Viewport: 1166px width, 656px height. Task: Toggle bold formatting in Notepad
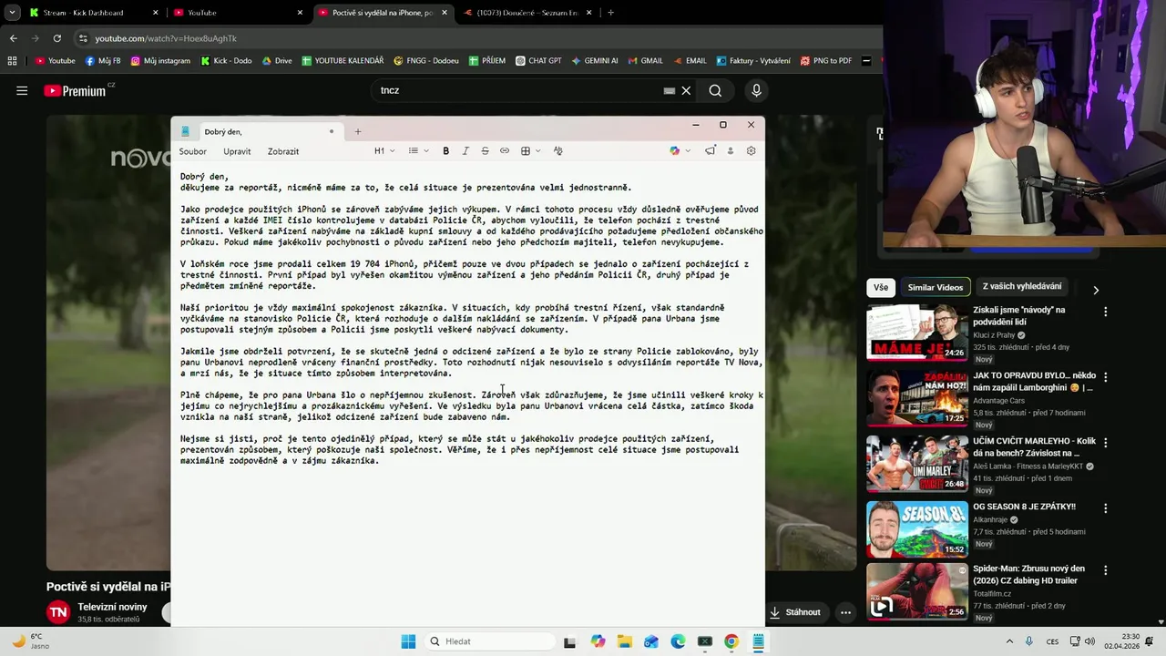445,151
